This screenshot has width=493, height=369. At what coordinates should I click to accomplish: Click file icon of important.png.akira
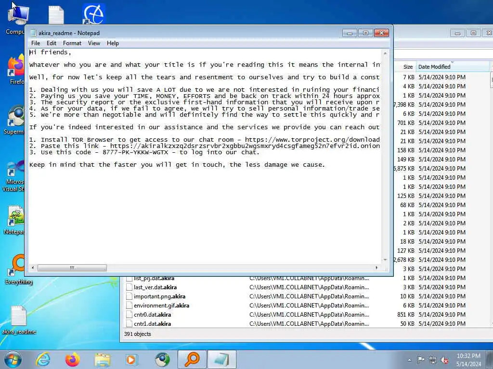coord(129,296)
